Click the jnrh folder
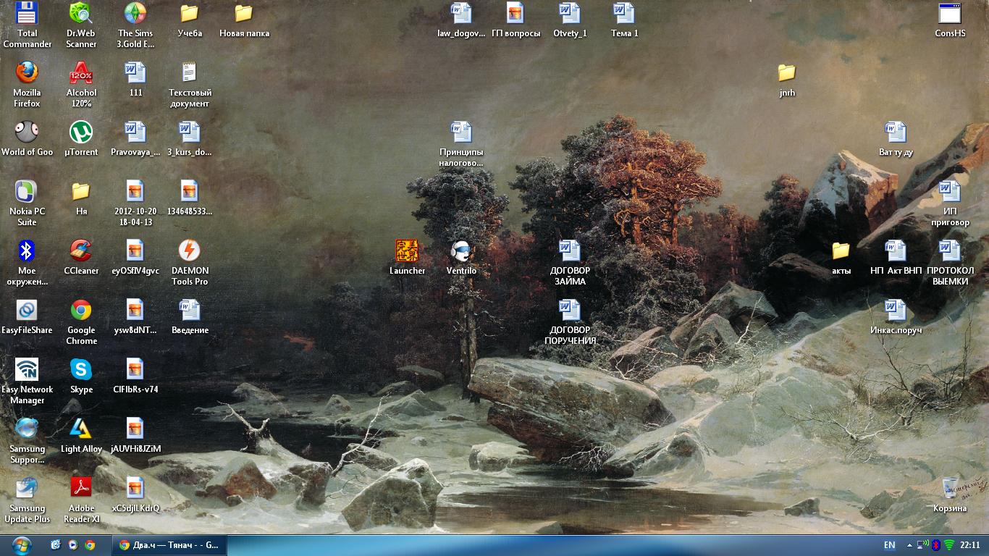Screen dimensions: 989x556 [787, 79]
